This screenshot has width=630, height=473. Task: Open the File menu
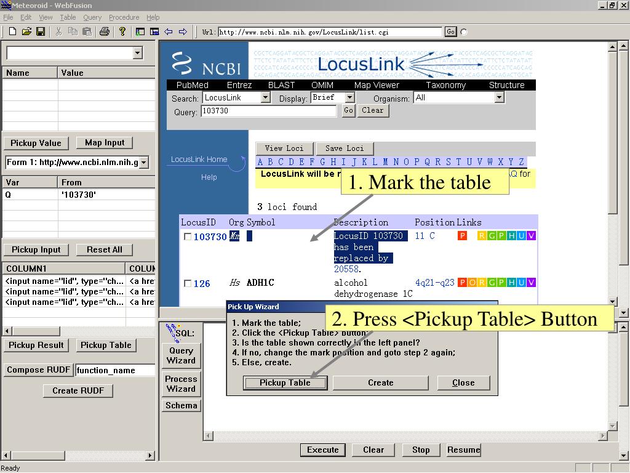[x=8, y=17]
